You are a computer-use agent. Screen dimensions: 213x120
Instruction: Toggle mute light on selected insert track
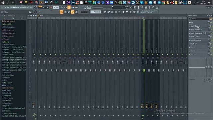(143, 55)
